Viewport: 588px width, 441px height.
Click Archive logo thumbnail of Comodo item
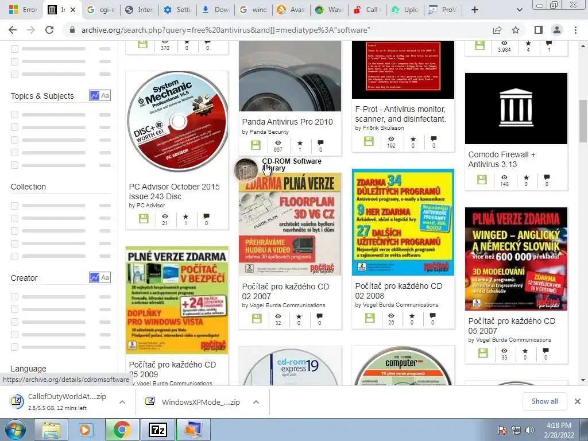516,109
